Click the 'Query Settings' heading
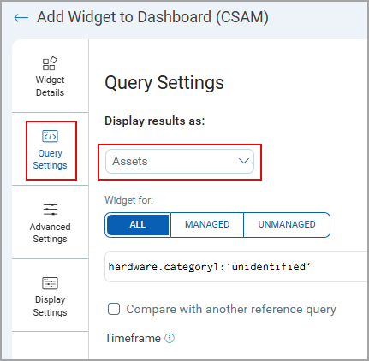 [164, 83]
